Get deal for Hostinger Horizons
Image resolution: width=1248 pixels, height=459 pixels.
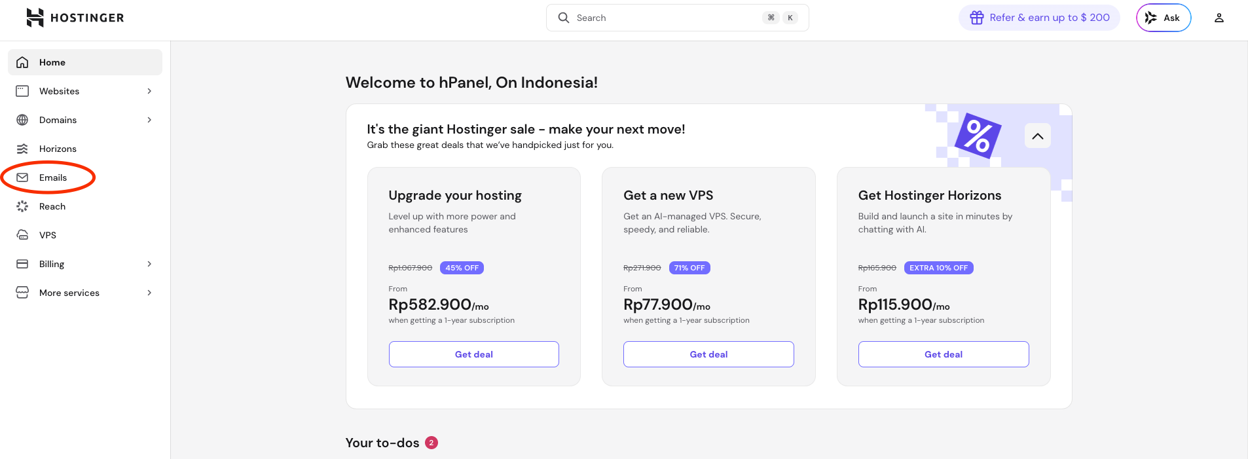[943, 354]
